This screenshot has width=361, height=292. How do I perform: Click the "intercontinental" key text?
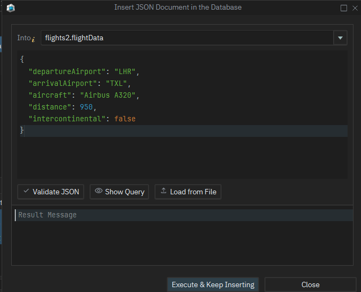tap(67, 119)
